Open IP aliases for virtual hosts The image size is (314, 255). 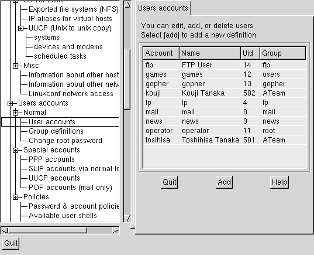70,19
